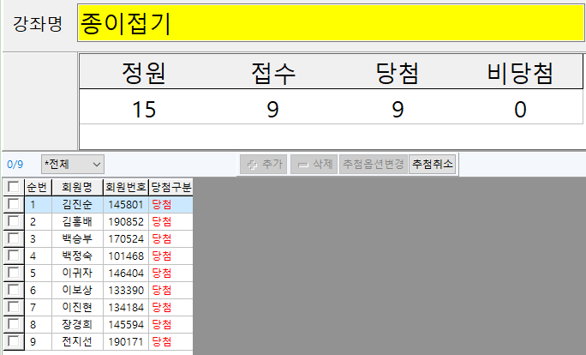Check the box for row 김홍배
The height and width of the screenshot is (355, 586).
pos(14,221)
